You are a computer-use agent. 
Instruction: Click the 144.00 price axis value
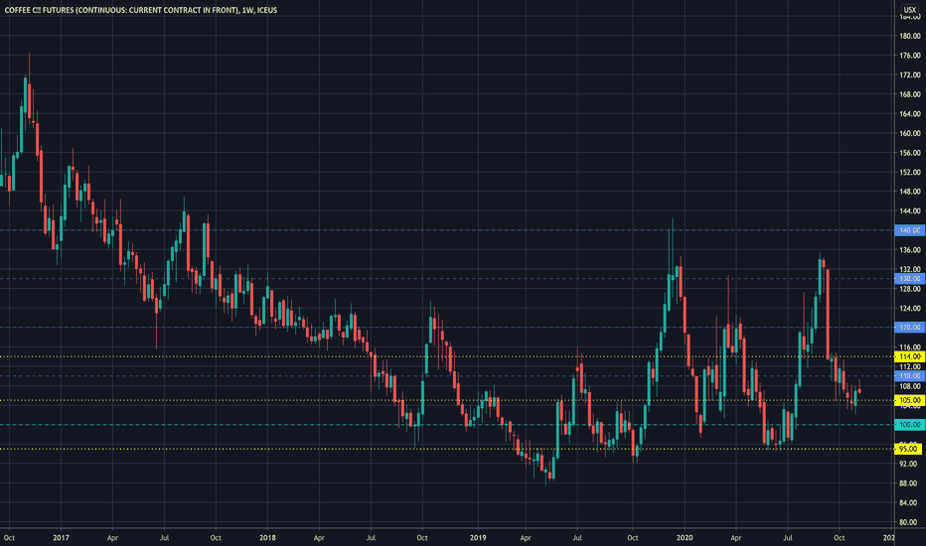coord(910,210)
